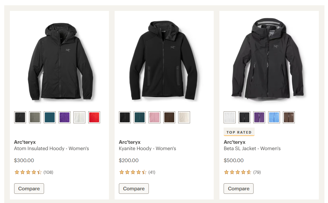Viewport: 328px width, 203px height.
Task: Choose purple color for Atom Insulated Hoody
Action: click(65, 117)
